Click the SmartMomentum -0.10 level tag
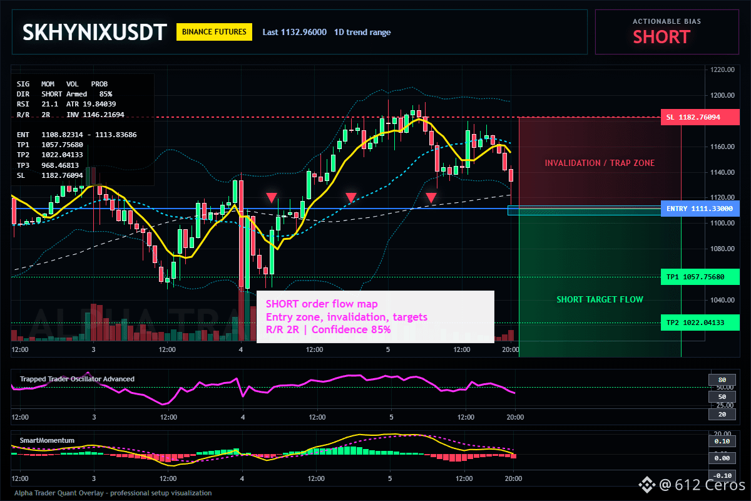This screenshot has width=751, height=501. [722, 475]
